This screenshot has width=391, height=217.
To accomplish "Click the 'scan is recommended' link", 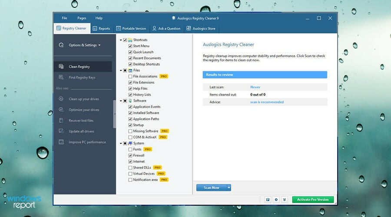I will click(267, 102).
